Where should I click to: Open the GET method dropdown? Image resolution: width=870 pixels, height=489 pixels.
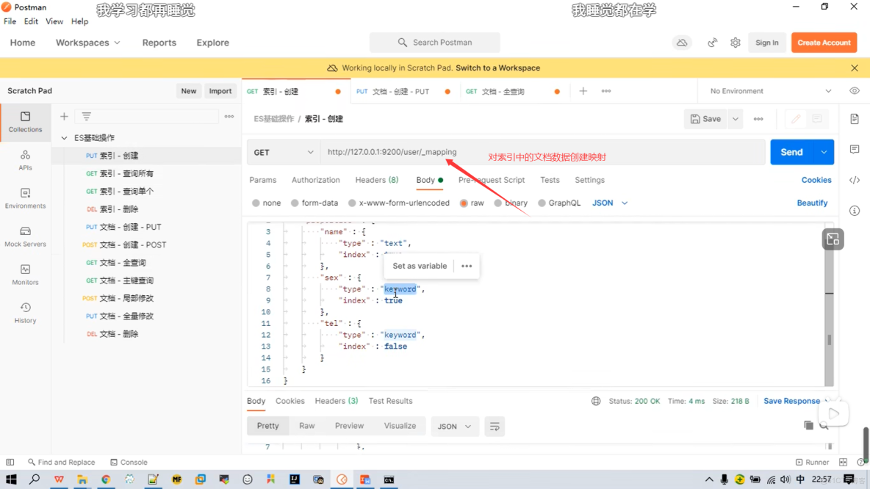pos(283,152)
